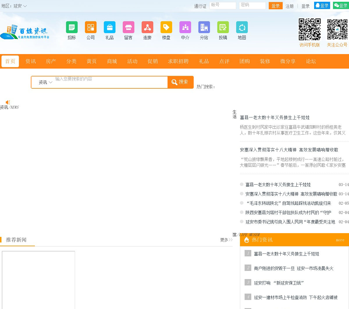Click the green 投稿 submission icon
This screenshot has width=349, height=309.
(223, 27)
